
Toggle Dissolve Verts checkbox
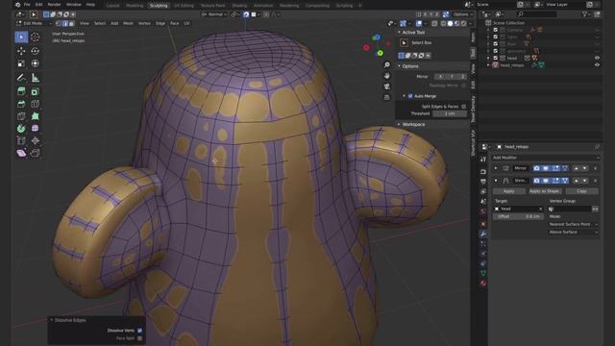coord(139,331)
